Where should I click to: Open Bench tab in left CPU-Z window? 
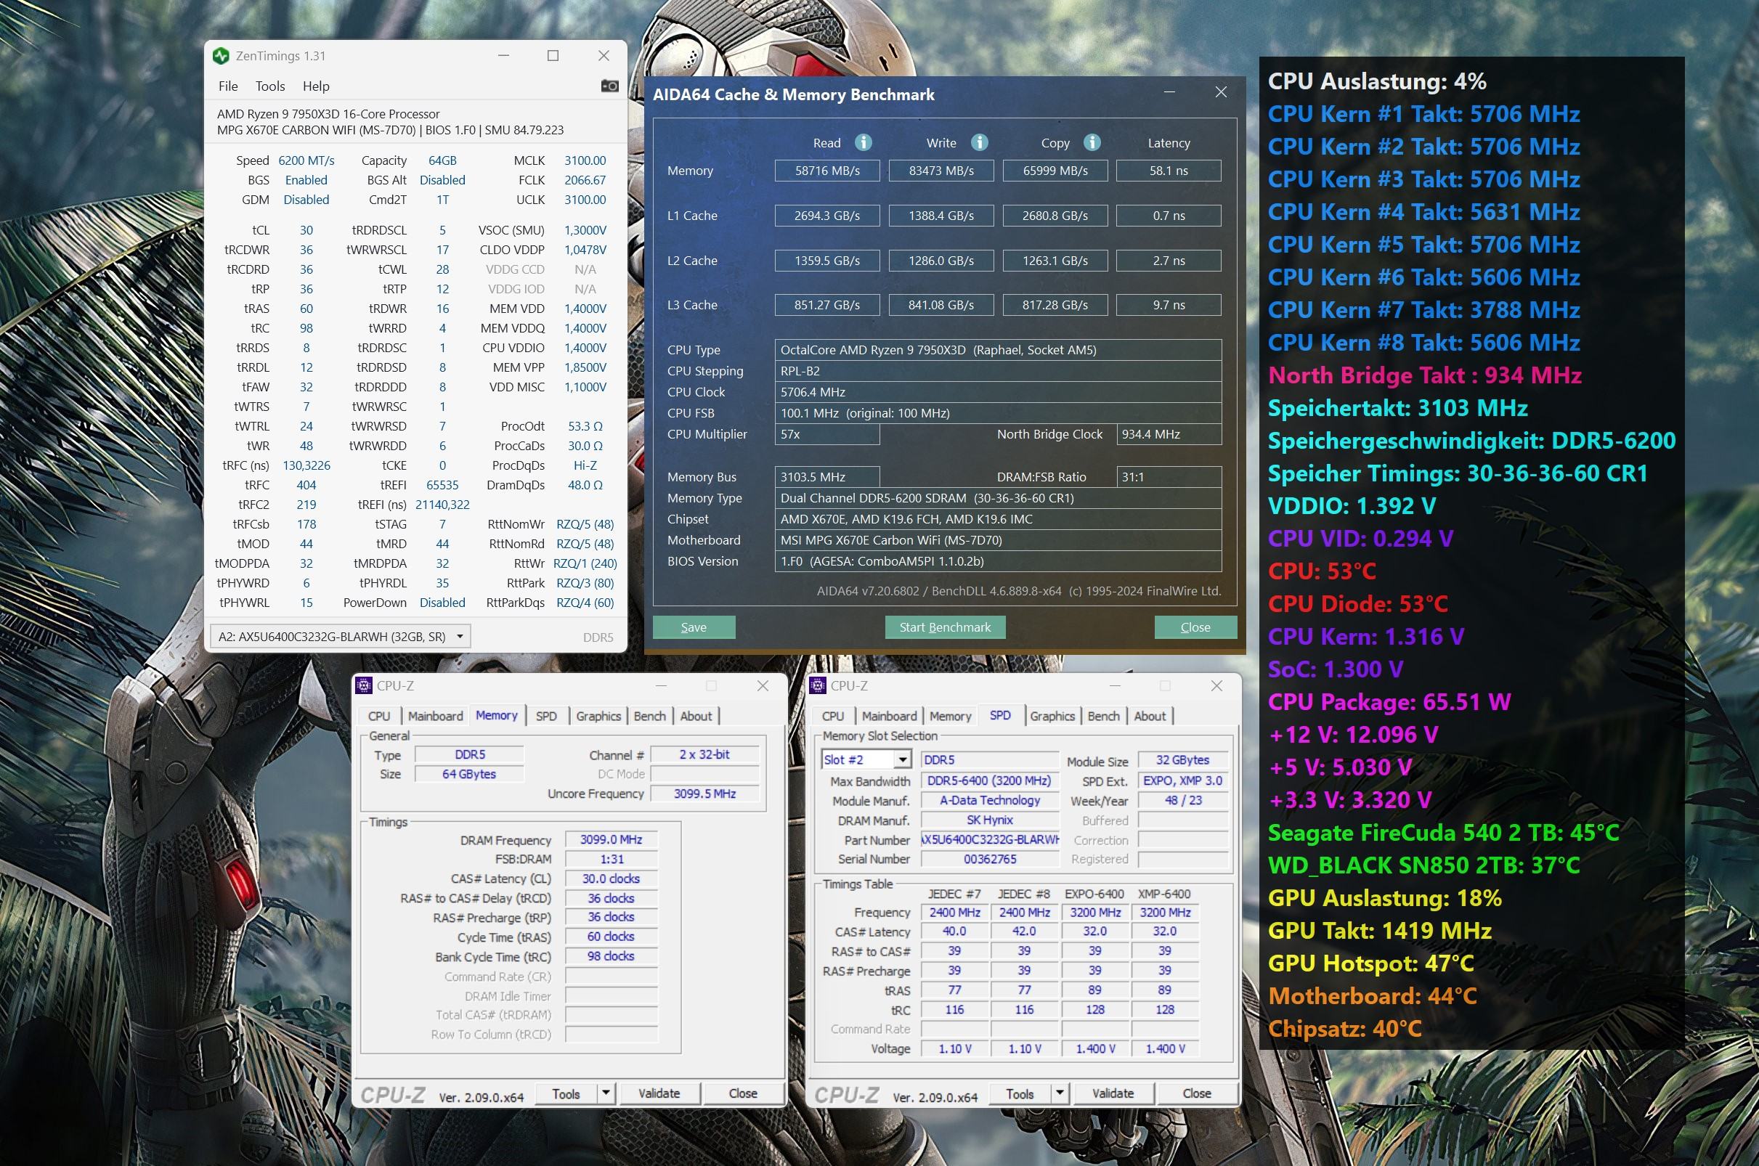(x=649, y=716)
